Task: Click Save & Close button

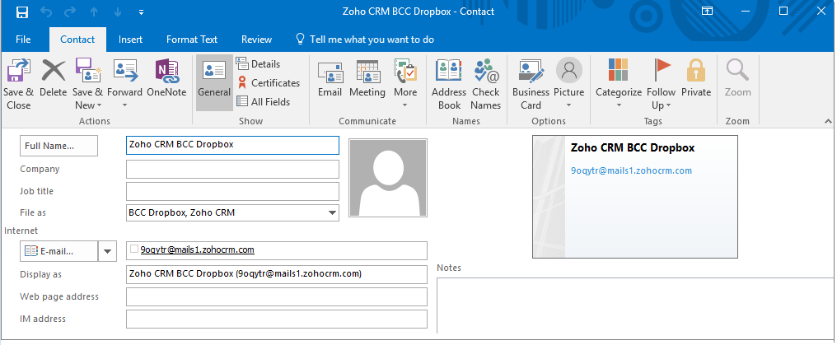Action: (x=18, y=84)
